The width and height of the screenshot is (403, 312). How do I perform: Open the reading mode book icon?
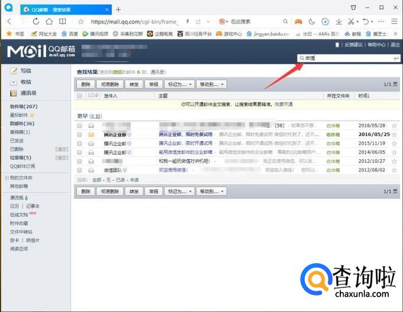63,22
